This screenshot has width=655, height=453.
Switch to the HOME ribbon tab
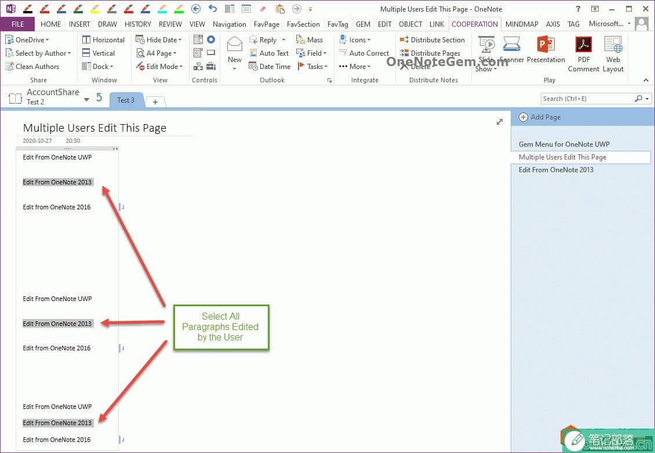tap(50, 24)
